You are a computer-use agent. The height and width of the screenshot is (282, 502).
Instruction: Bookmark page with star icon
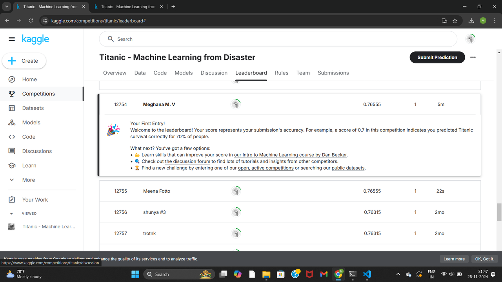click(x=455, y=21)
